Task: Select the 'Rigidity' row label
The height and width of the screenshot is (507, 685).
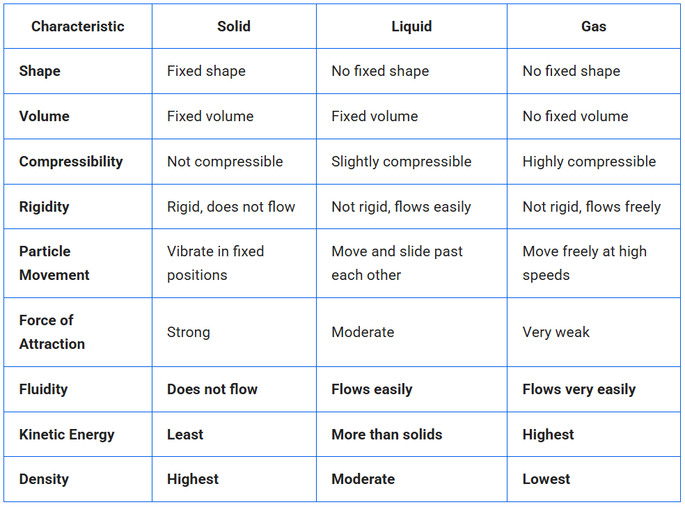Action: click(x=45, y=207)
